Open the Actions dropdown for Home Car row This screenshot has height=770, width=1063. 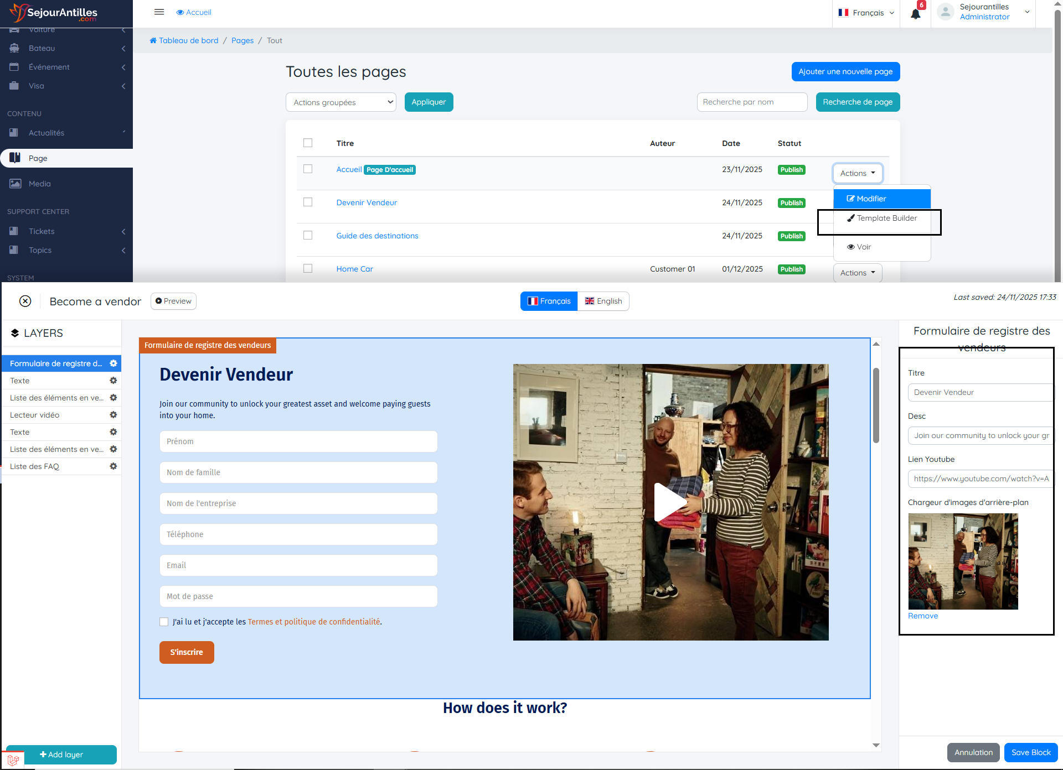pos(857,273)
